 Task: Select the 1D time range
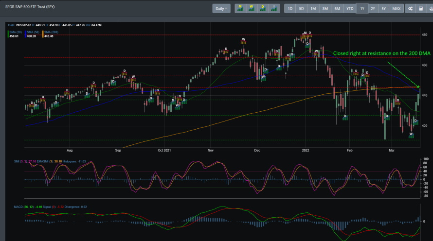(290, 9)
